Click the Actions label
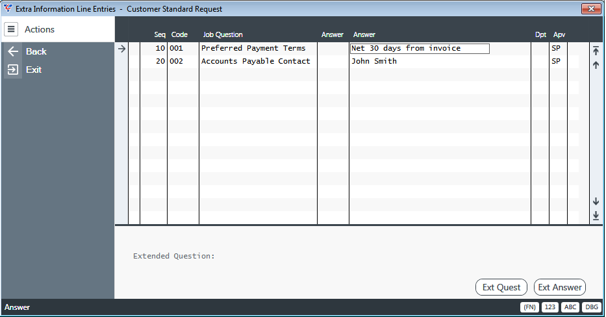 (x=40, y=29)
